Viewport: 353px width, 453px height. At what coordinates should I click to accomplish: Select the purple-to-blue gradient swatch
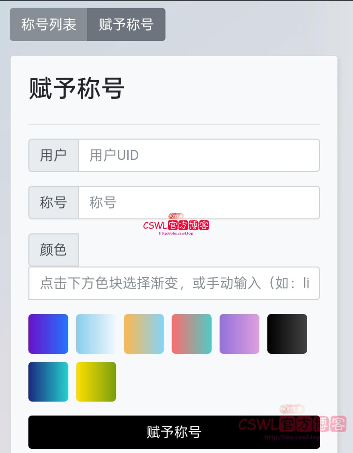[48, 334]
